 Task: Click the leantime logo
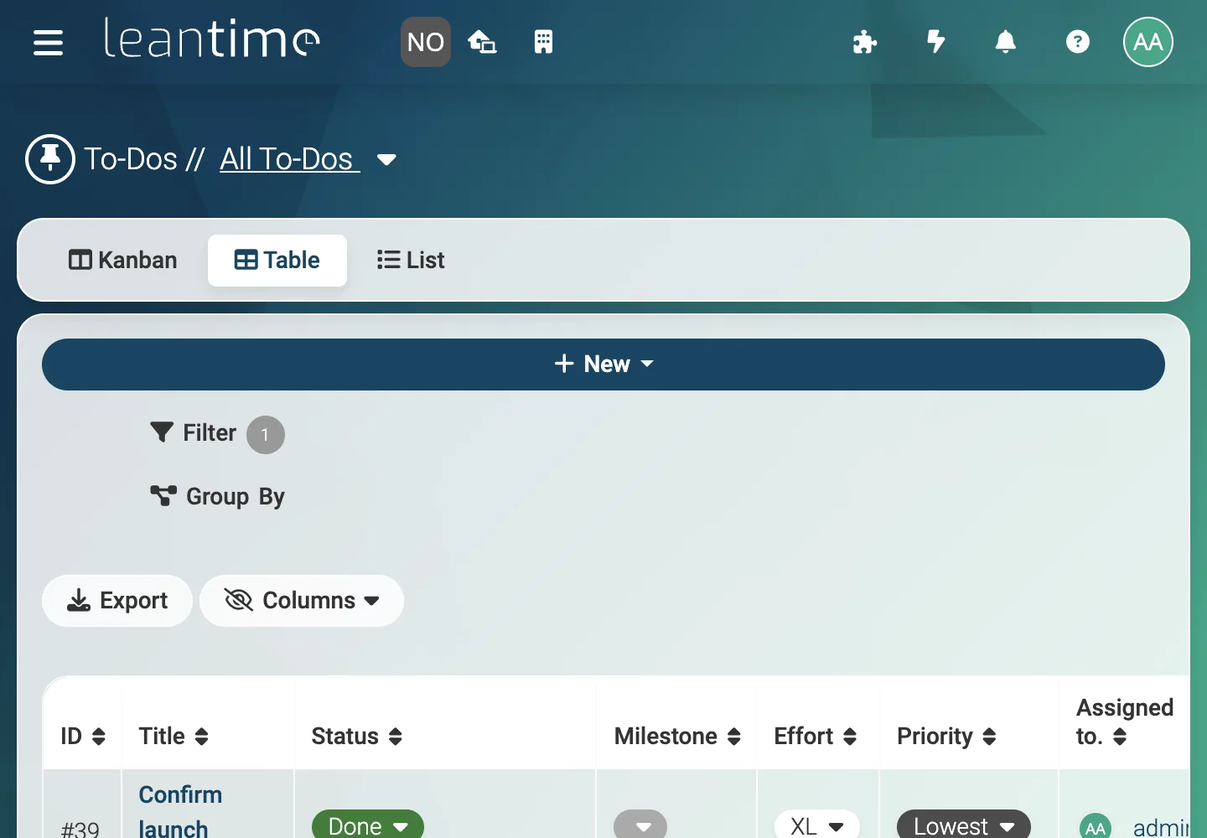(211, 39)
